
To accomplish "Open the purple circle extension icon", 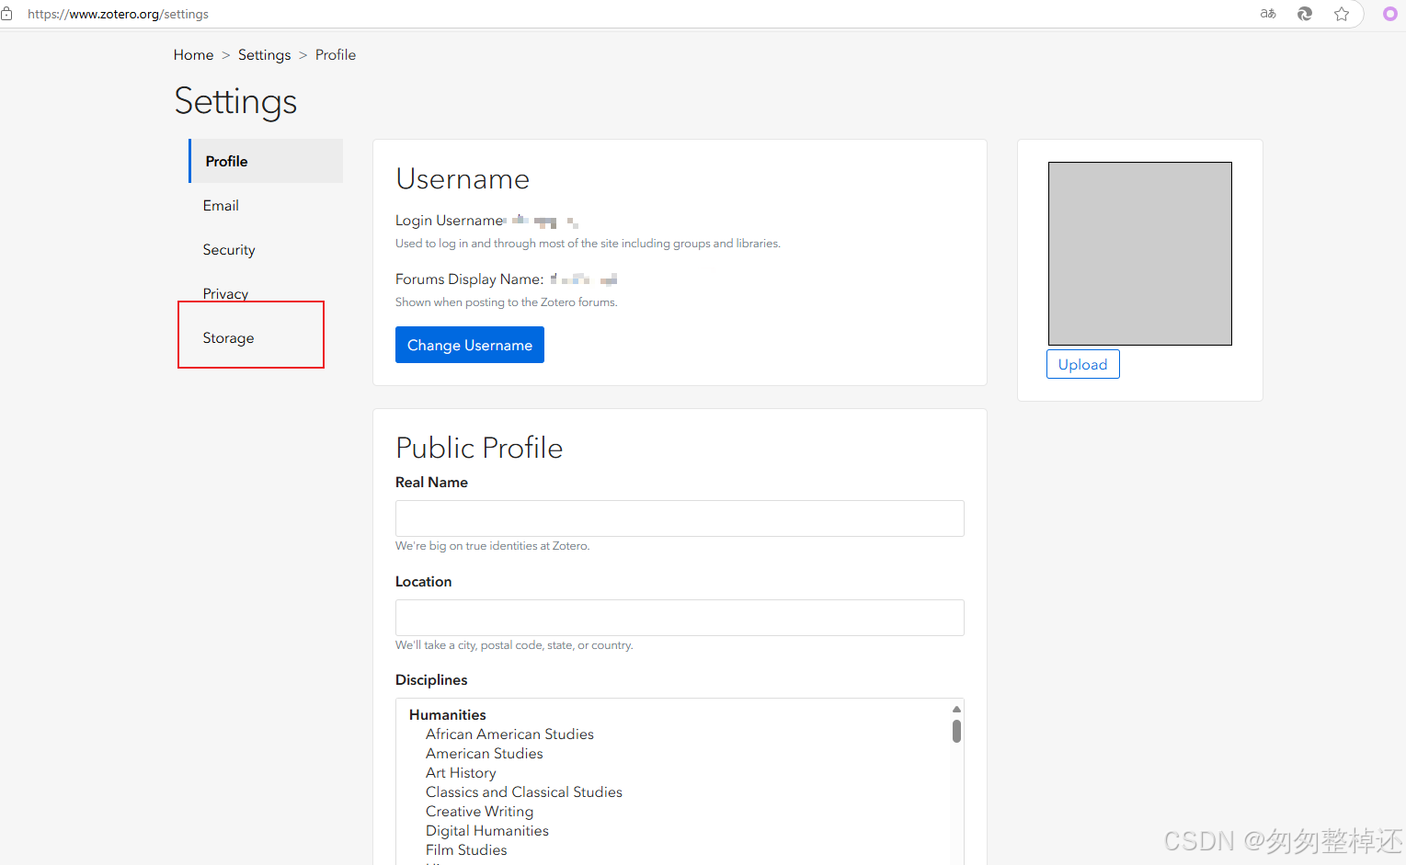I will (1390, 14).
